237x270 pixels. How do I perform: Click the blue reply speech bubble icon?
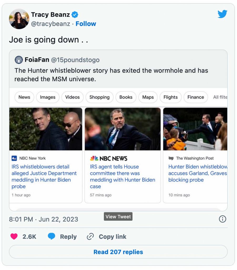click(52, 237)
